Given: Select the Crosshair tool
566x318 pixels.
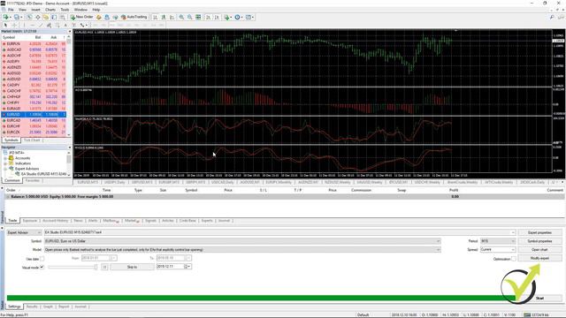Looking at the screenshot, I should tap(14, 25).
